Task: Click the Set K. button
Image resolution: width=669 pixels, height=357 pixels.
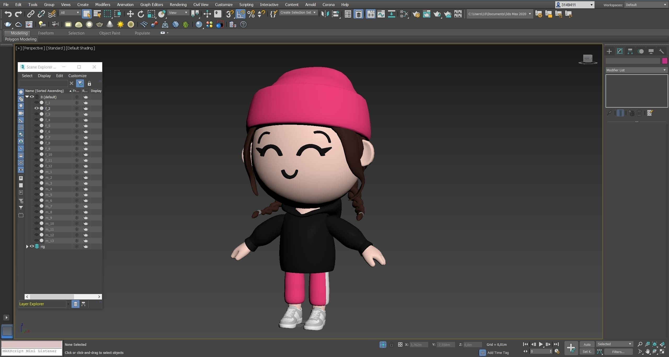Action: [x=587, y=352]
